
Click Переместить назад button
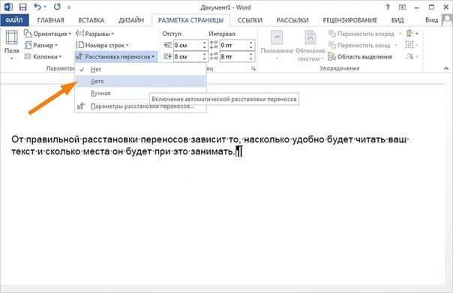[360, 45]
